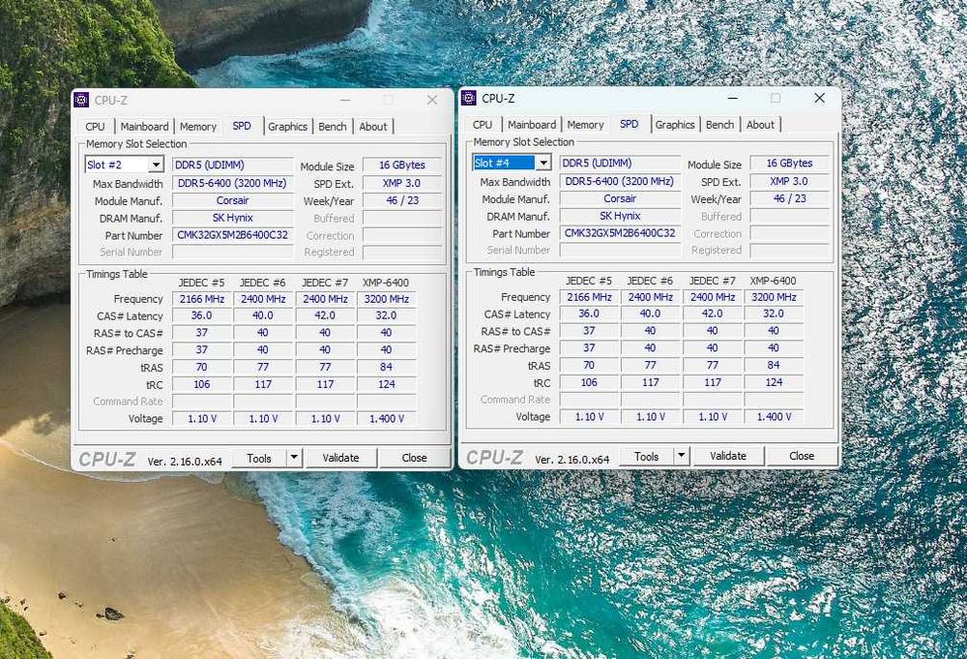The image size is (967, 659).
Task: Click XMP-6400 tRAS value 84 in right window
Action: [774, 365]
